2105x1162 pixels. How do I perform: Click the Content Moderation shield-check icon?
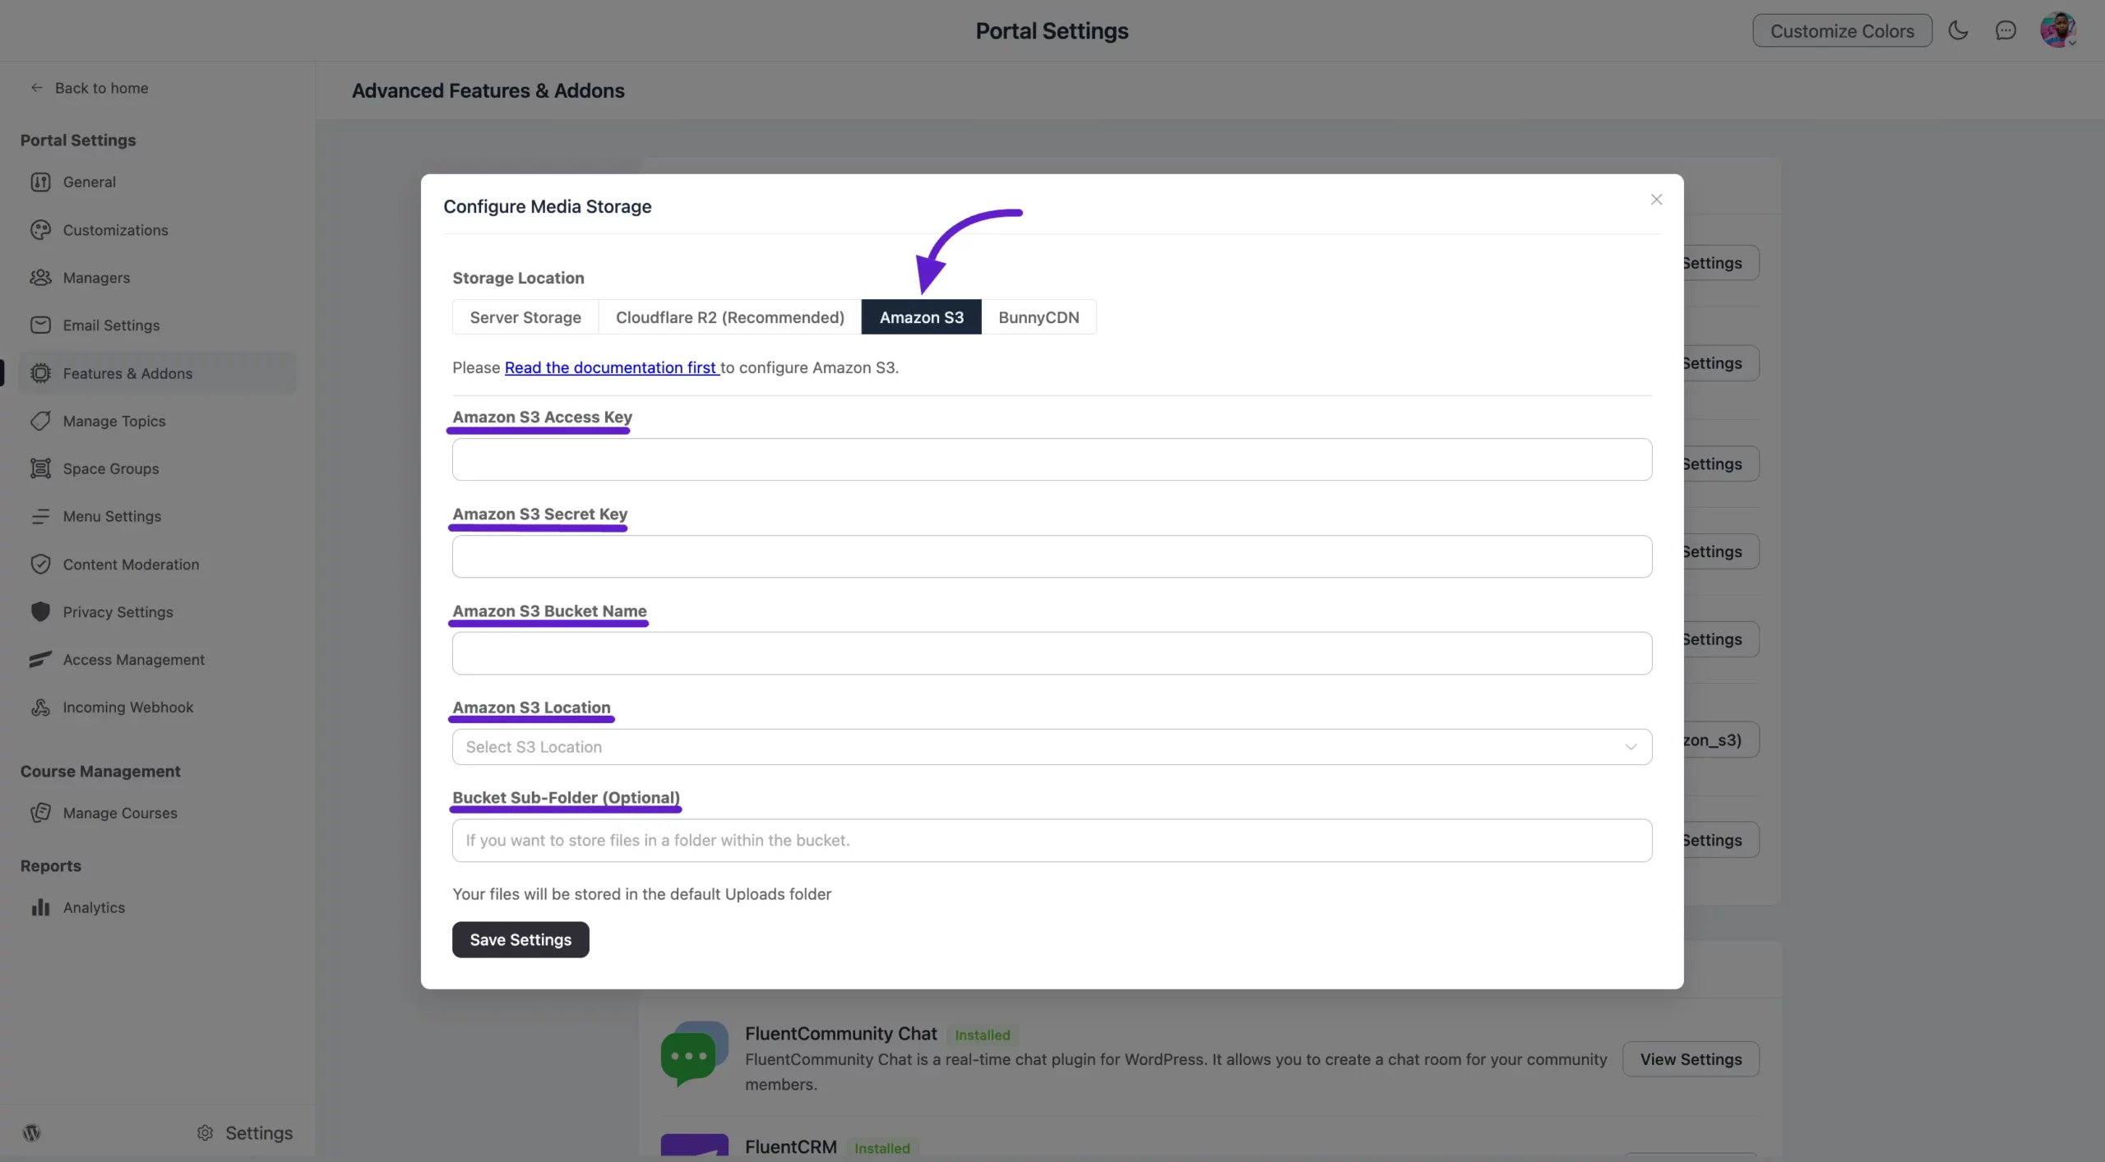(40, 565)
